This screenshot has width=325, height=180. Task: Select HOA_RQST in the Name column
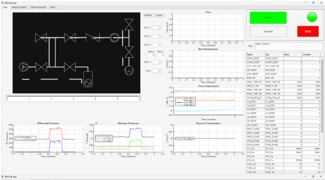[256, 74]
